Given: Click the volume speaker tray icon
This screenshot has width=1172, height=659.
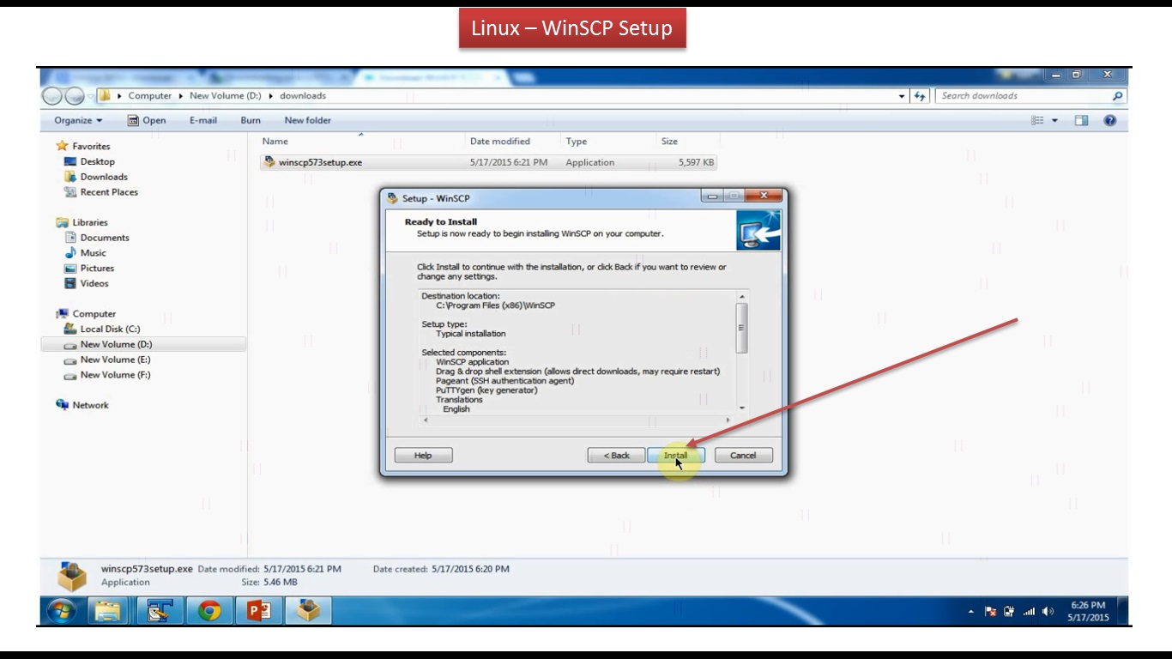Looking at the screenshot, I should [x=1048, y=612].
